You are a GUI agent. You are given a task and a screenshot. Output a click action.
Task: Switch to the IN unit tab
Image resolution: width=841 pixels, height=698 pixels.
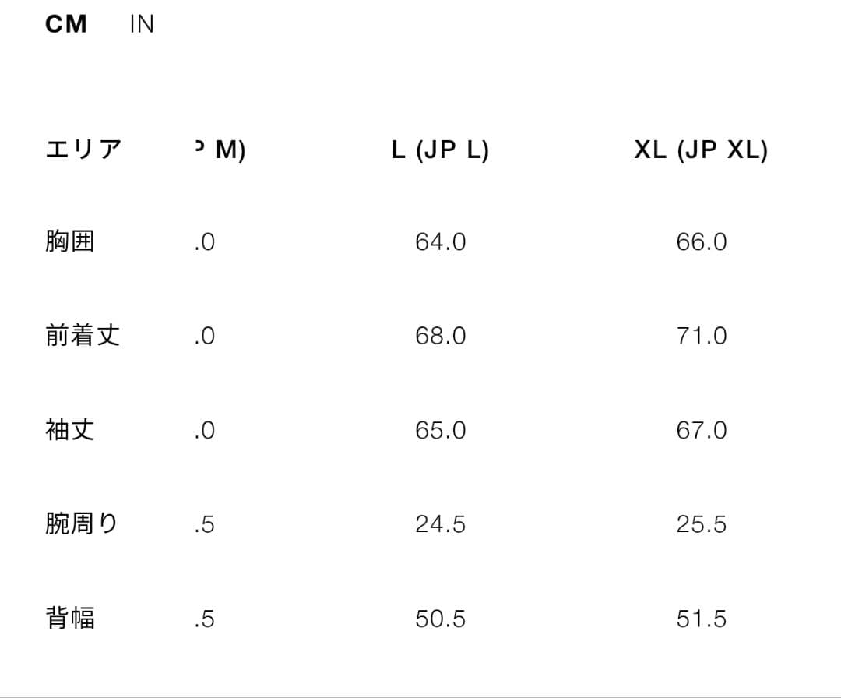click(141, 23)
